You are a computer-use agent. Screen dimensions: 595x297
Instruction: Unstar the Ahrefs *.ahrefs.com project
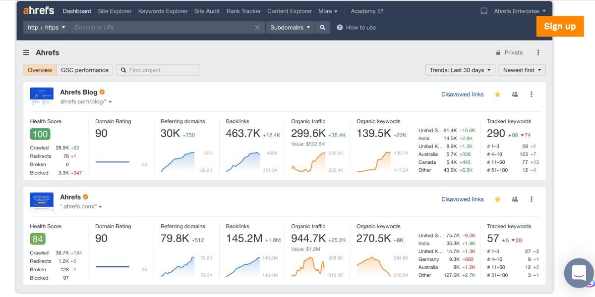pos(497,199)
